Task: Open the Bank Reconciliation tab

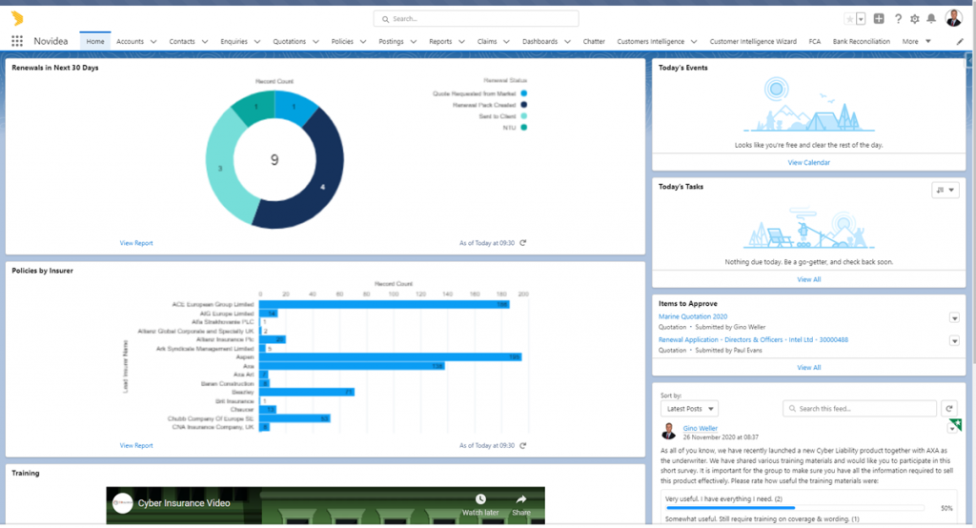Action: tap(862, 42)
